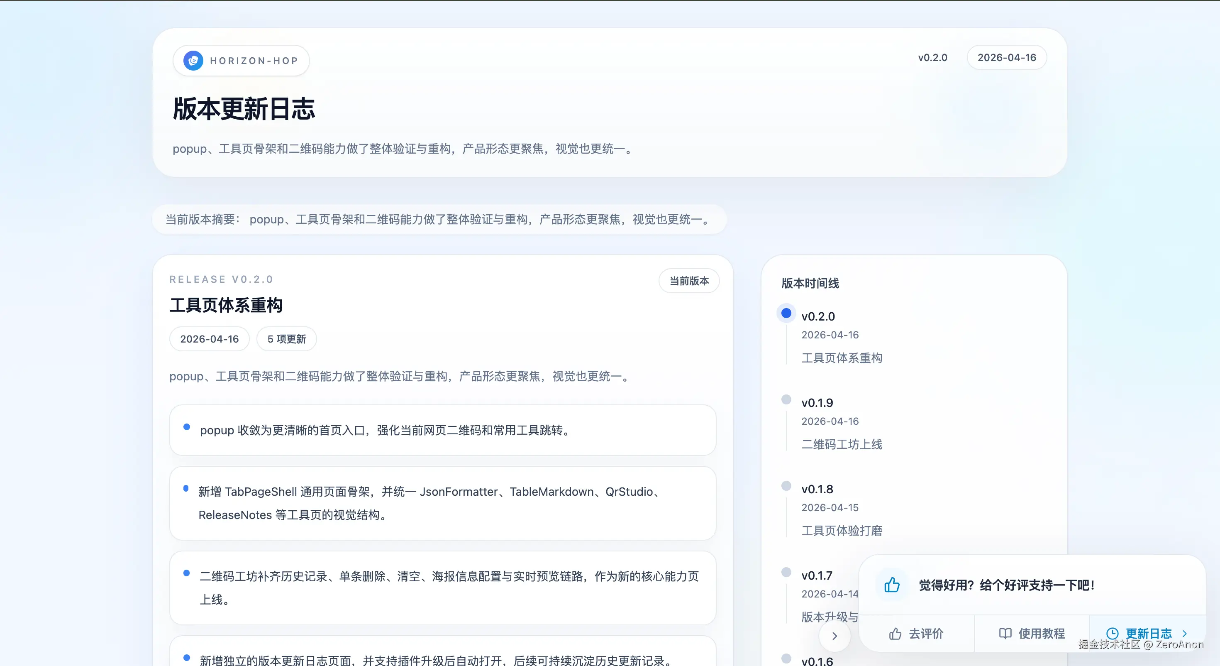Click the thumbs-up icon beside 去评价
The image size is (1220, 666).
click(x=895, y=634)
